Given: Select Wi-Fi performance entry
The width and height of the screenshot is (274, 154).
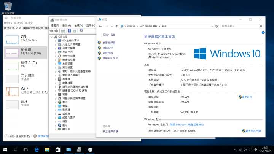Looking at the screenshot, I should 25,91.
